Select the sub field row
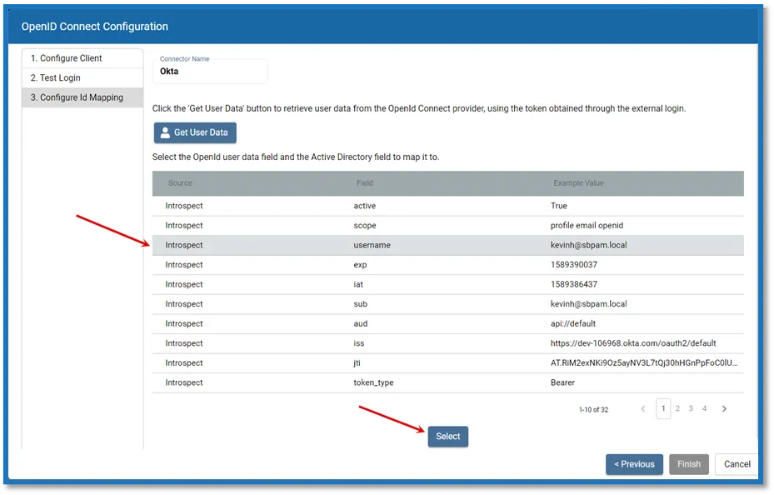 447,304
